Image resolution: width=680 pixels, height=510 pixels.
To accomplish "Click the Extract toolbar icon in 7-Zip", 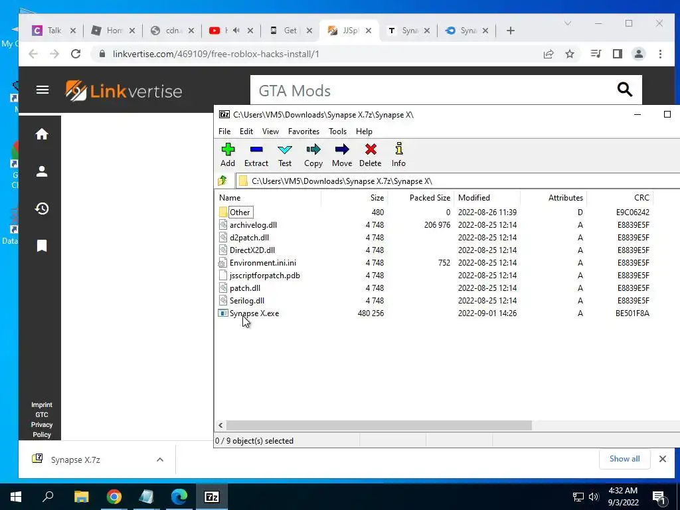I will coord(256,155).
